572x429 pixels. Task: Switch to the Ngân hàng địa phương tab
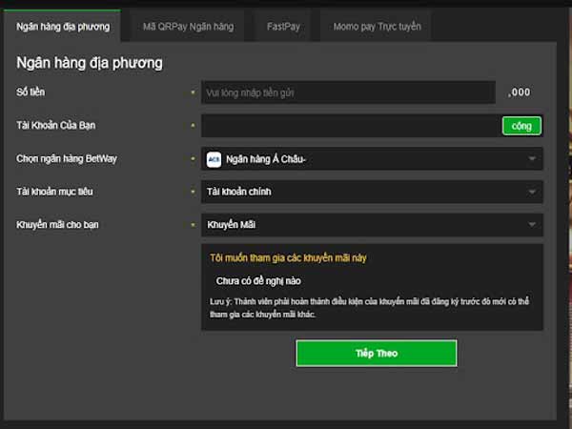coord(63,27)
